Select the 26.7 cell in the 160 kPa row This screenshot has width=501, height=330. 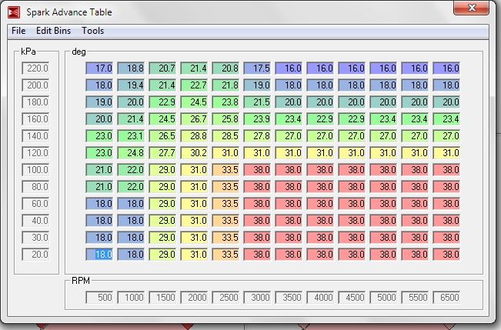[x=194, y=118]
